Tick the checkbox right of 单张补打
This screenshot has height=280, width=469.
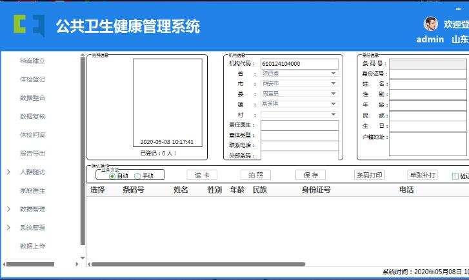pyautogui.click(x=455, y=175)
